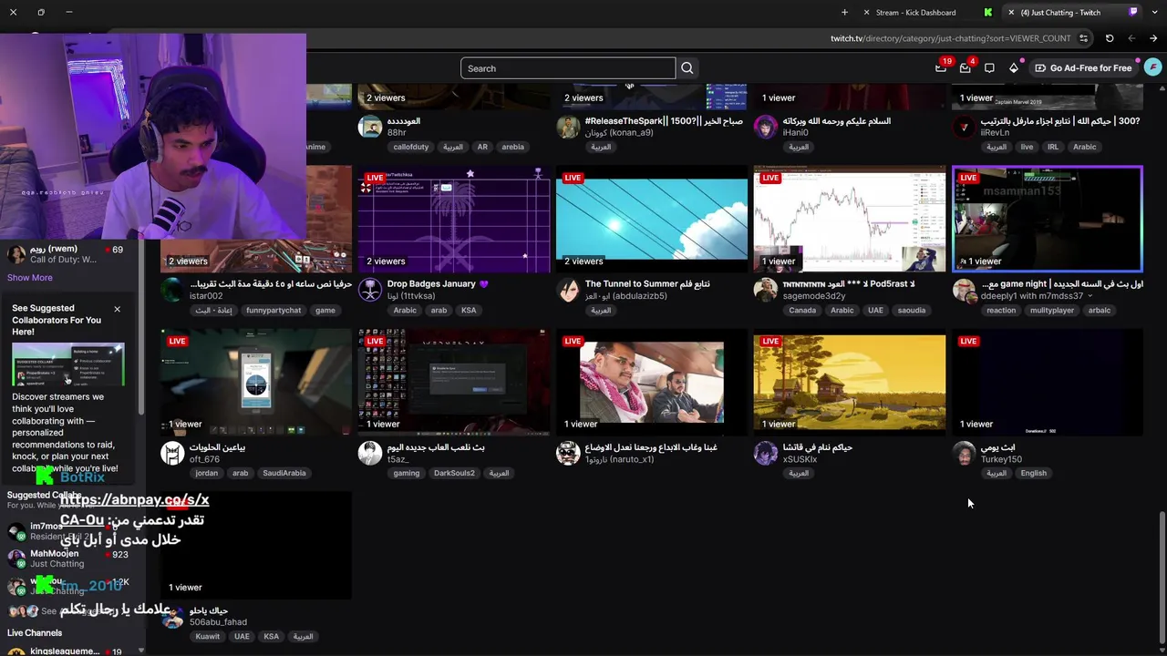Screen dimensions: 1167x656
Task: Click the browser address bar URL
Action: [x=951, y=38]
